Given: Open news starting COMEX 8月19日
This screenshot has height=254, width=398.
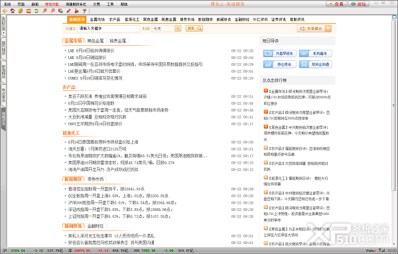Looking at the screenshot, I should click(95, 78).
